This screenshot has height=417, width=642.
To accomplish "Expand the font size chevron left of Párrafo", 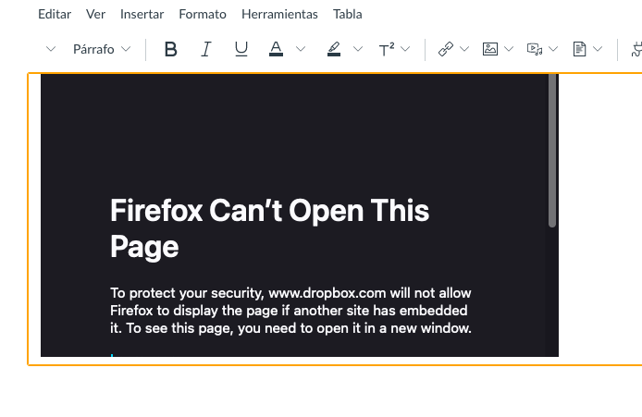I will (x=51, y=49).
